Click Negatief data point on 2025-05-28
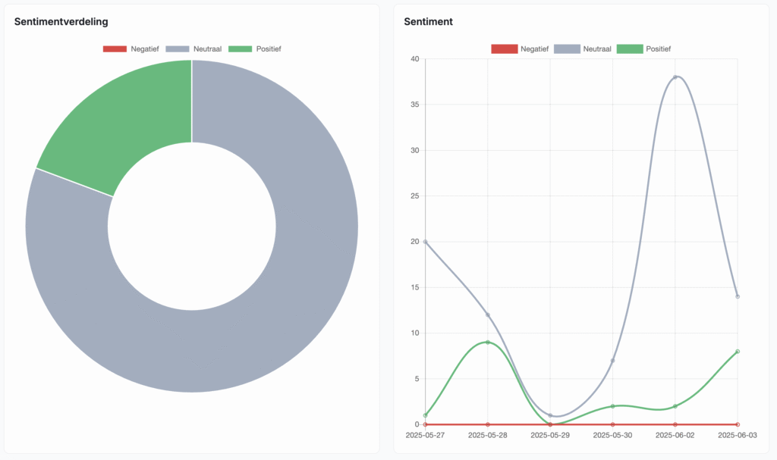This screenshot has height=460, width=777. 488,424
